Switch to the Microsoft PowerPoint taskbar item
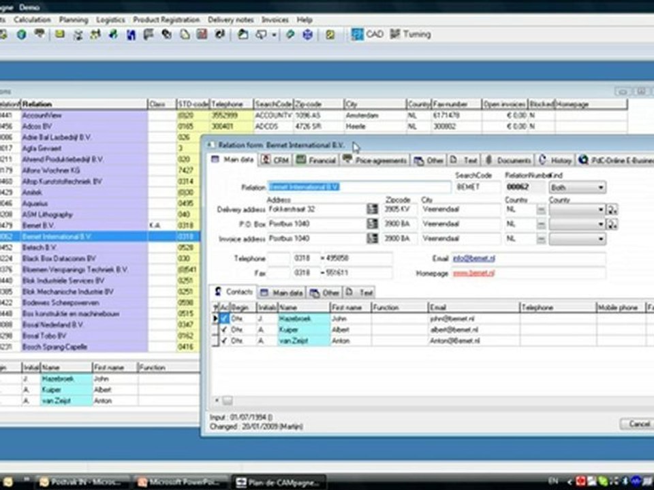 (181, 483)
